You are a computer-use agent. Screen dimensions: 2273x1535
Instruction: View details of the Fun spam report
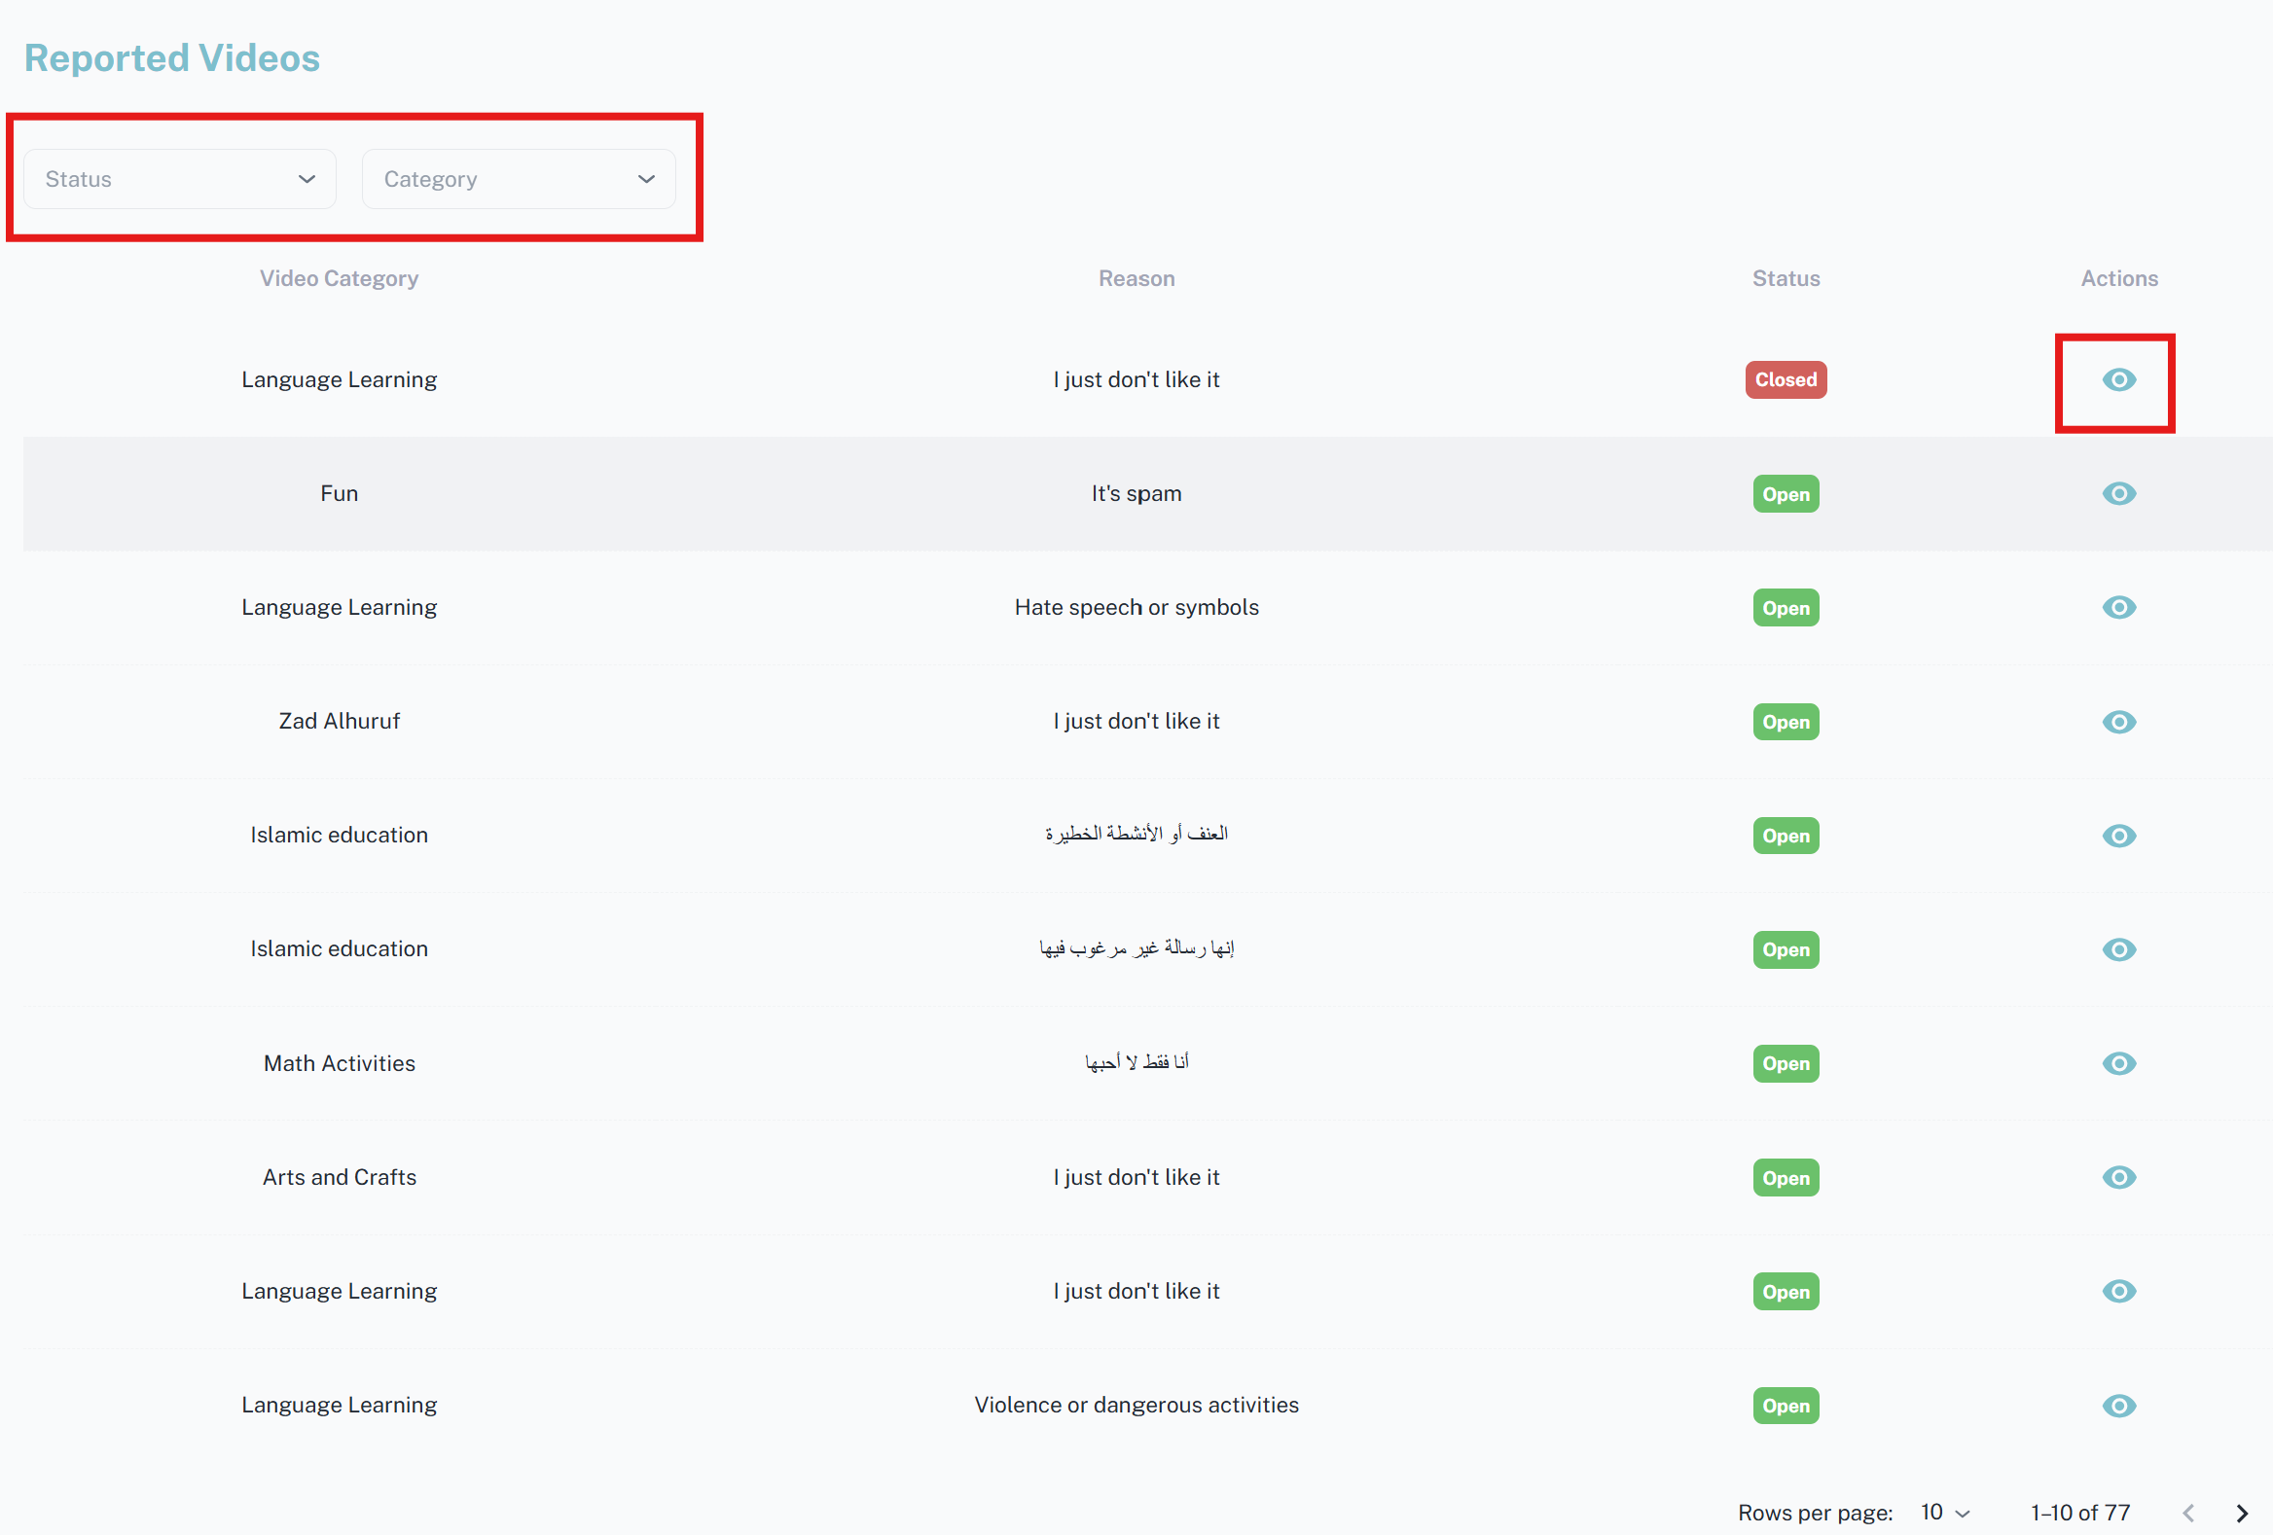click(2117, 494)
